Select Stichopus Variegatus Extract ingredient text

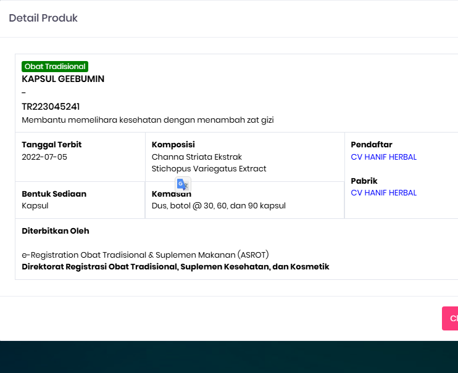(x=209, y=168)
